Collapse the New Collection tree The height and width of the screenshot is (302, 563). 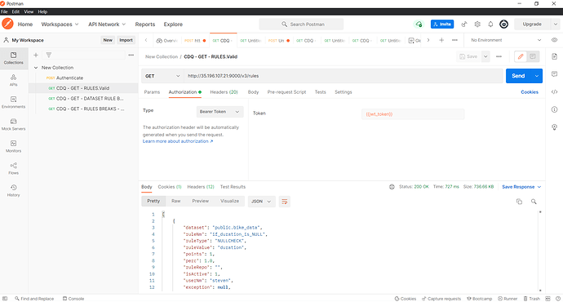click(36, 68)
